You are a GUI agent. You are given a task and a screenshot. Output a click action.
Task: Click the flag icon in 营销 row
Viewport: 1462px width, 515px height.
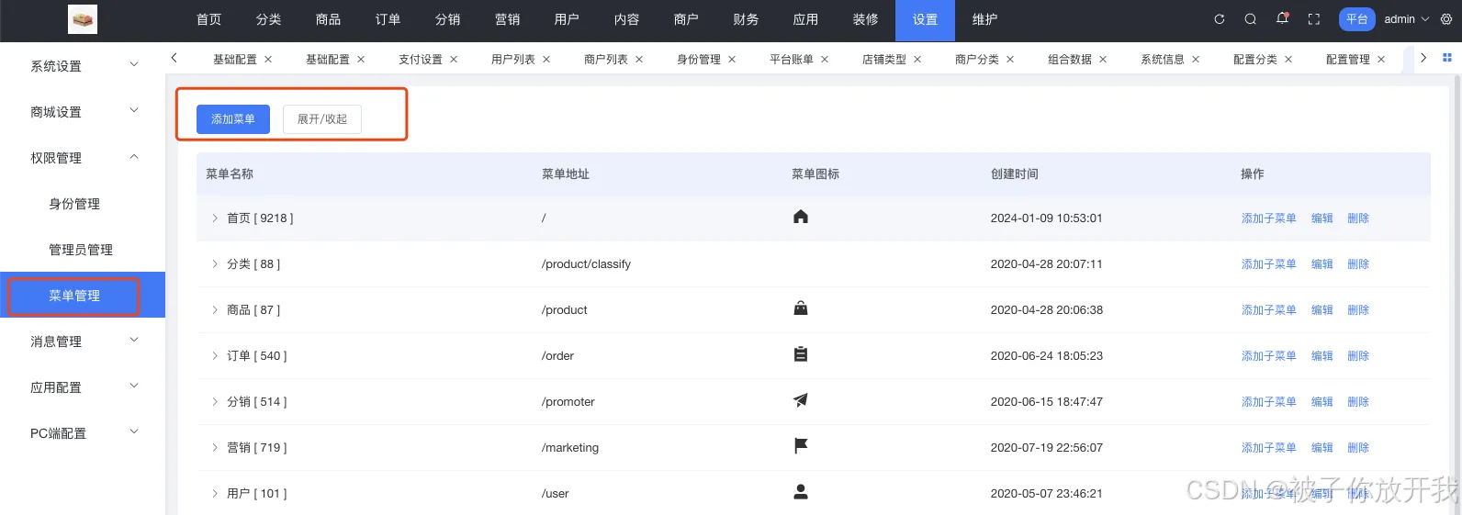801,446
